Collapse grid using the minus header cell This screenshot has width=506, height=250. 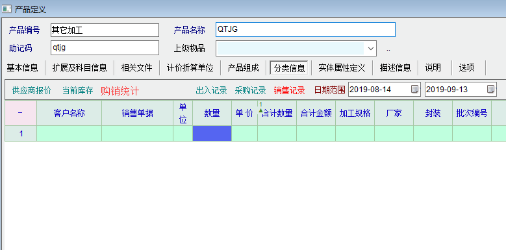(x=21, y=113)
